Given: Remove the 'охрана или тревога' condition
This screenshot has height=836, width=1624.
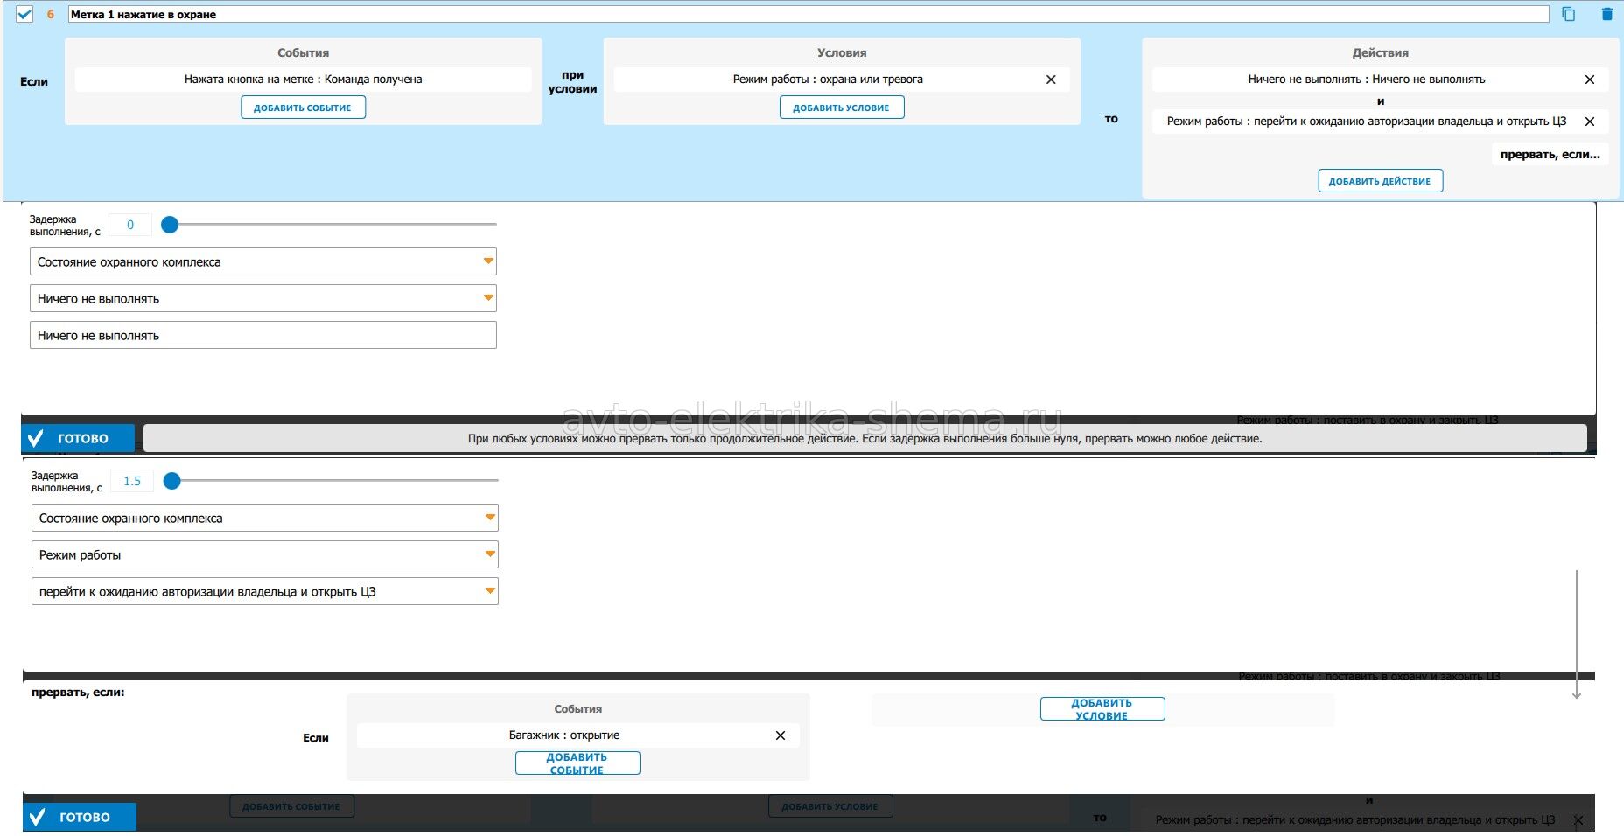Looking at the screenshot, I should click(x=1051, y=80).
